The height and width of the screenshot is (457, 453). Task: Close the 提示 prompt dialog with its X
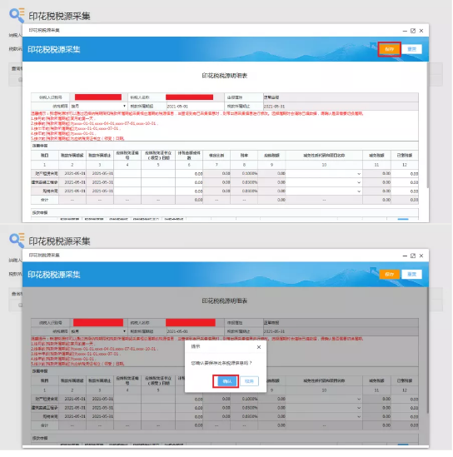259,347
